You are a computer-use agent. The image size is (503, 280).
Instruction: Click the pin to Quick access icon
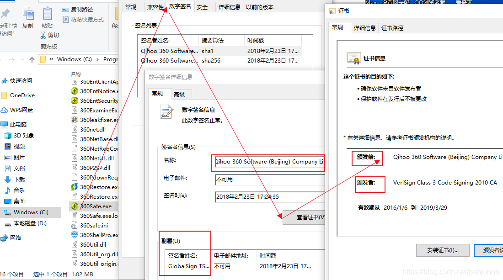[x=5, y=13]
